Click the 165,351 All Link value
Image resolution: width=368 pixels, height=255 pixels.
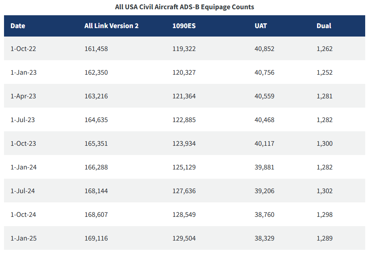point(96,144)
